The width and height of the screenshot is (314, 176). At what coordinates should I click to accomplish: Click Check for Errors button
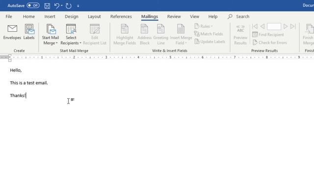[269, 43]
